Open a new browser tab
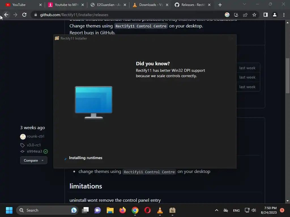This screenshot has width=290, height=217. click(220, 5)
